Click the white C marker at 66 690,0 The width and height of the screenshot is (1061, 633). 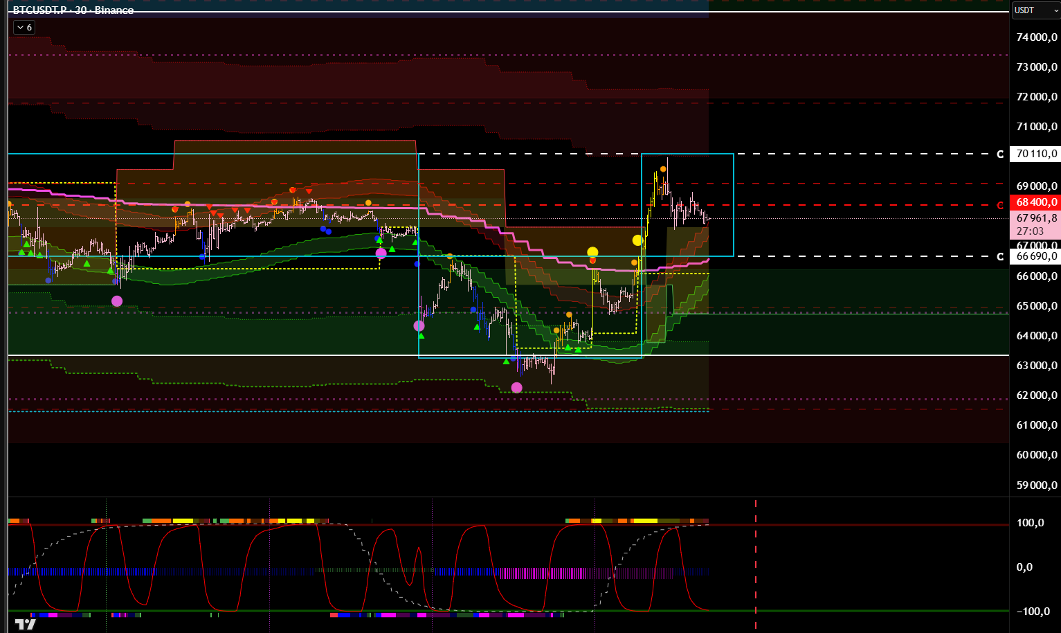click(999, 257)
